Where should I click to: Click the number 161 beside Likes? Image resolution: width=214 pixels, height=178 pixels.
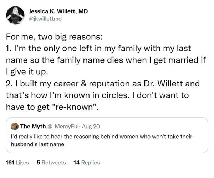click(x=10, y=163)
